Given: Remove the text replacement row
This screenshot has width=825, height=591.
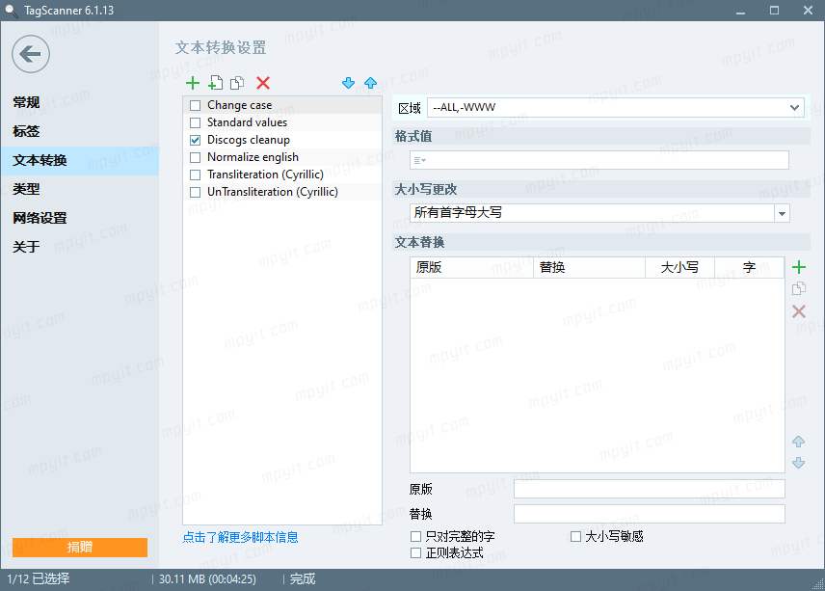Looking at the screenshot, I should pos(799,311).
